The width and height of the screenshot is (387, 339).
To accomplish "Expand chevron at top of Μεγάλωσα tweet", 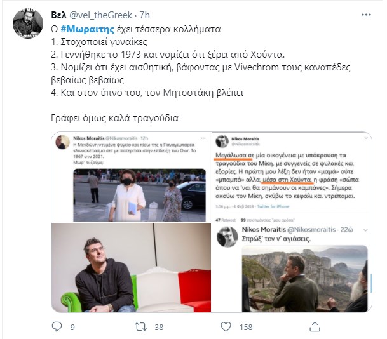I will coord(366,138).
